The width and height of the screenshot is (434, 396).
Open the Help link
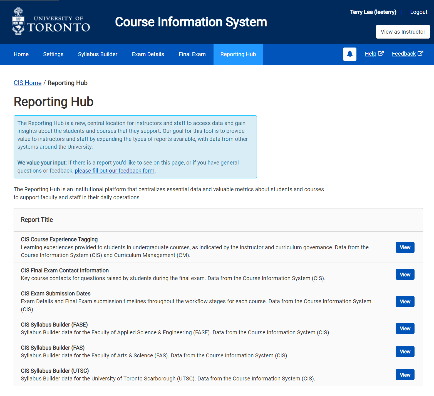pos(370,54)
